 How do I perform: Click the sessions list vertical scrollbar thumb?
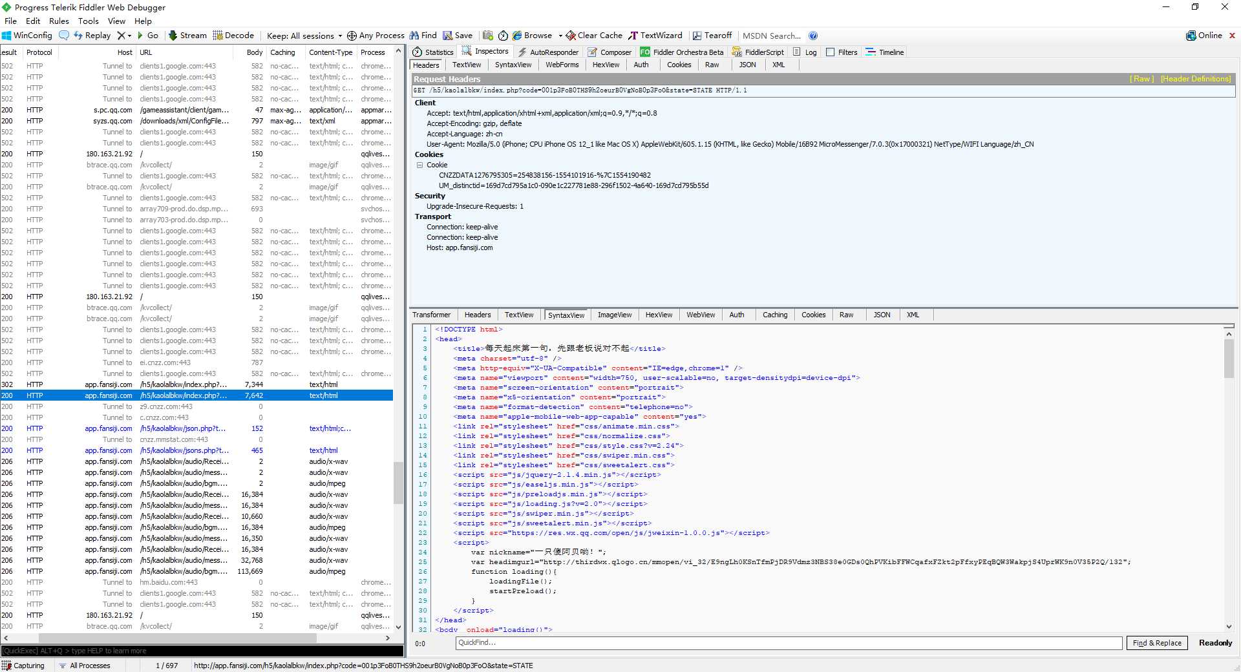[x=398, y=483]
